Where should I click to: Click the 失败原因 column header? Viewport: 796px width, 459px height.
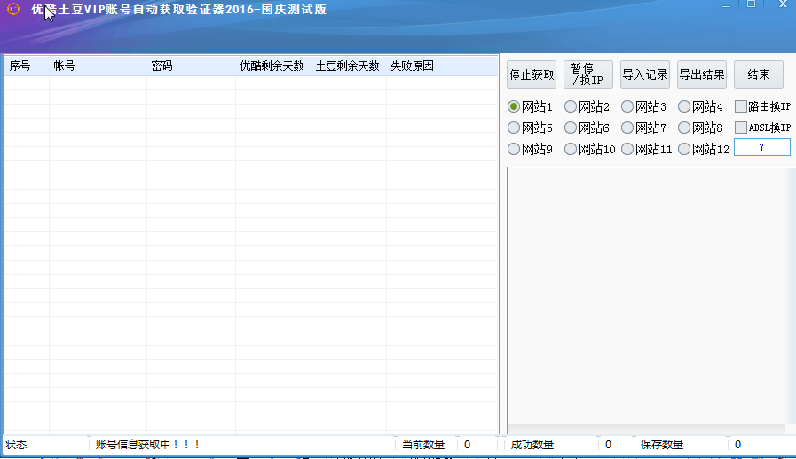coord(412,66)
